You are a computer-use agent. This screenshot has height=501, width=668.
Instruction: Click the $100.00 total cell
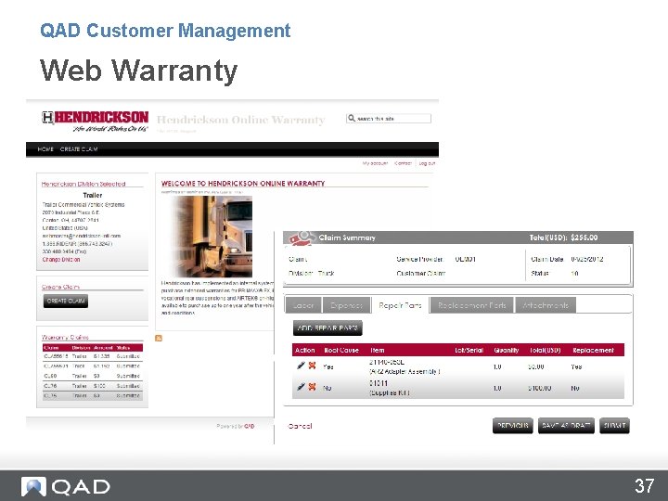[x=539, y=388]
